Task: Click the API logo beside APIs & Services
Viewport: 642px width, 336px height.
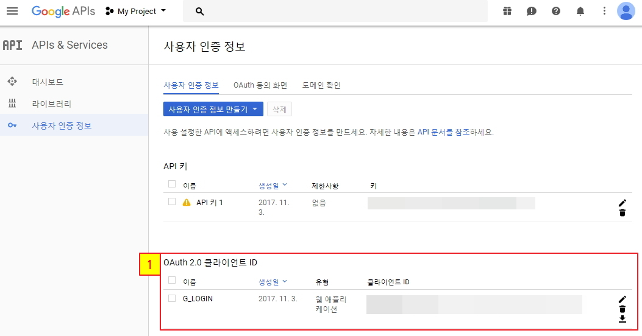Action: click(x=12, y=45)
